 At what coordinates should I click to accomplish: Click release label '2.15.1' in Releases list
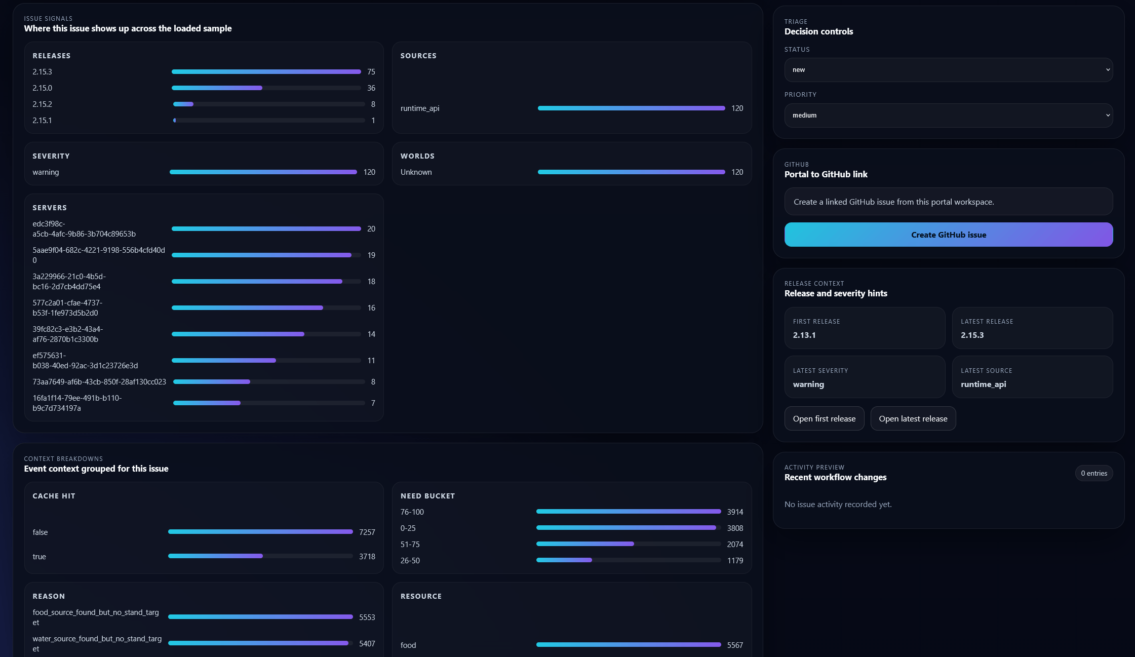point(42,121)
